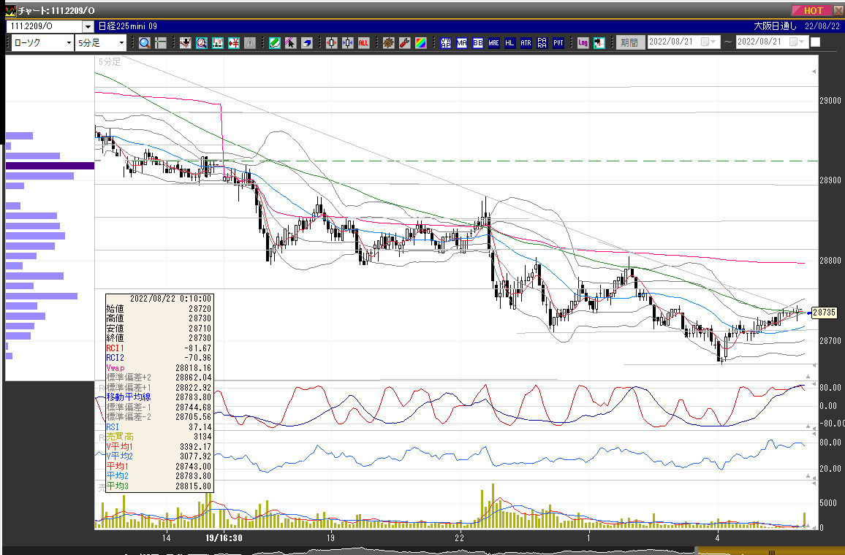Select the eraser tool

tap(306, 43)
